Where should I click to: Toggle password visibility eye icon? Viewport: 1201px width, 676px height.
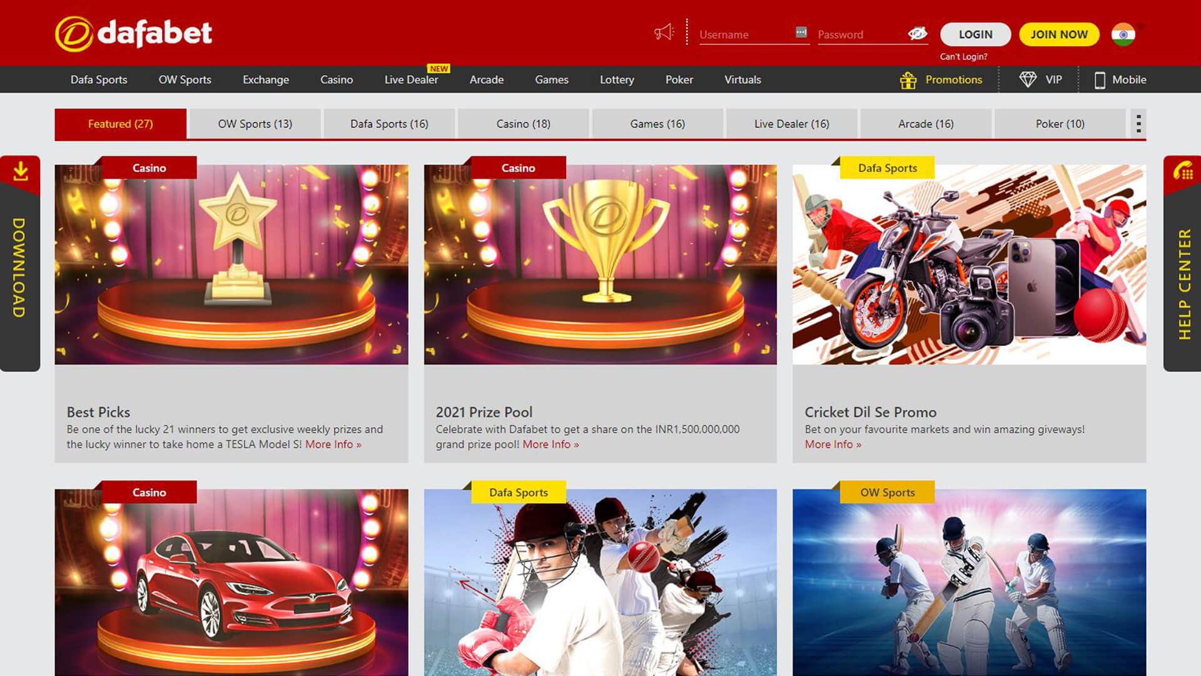pos(917,33)
